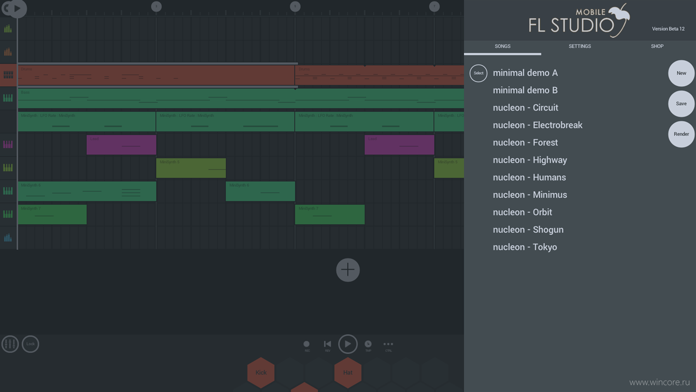Select the first MiniSynth 7 clip
This screenshot has height=392, width=696.
(52, 214)
